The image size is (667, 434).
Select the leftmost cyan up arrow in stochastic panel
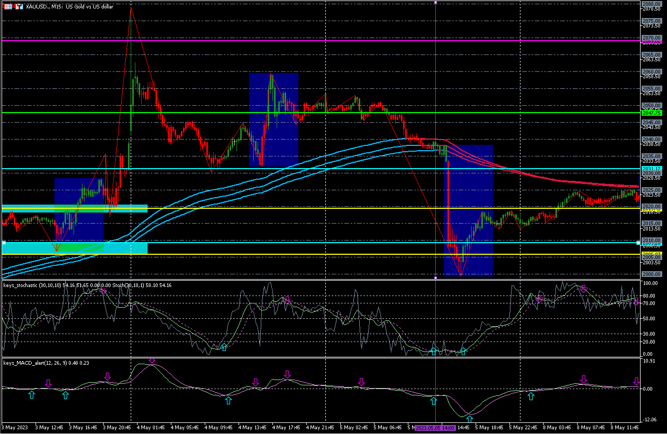coord(224,347)
